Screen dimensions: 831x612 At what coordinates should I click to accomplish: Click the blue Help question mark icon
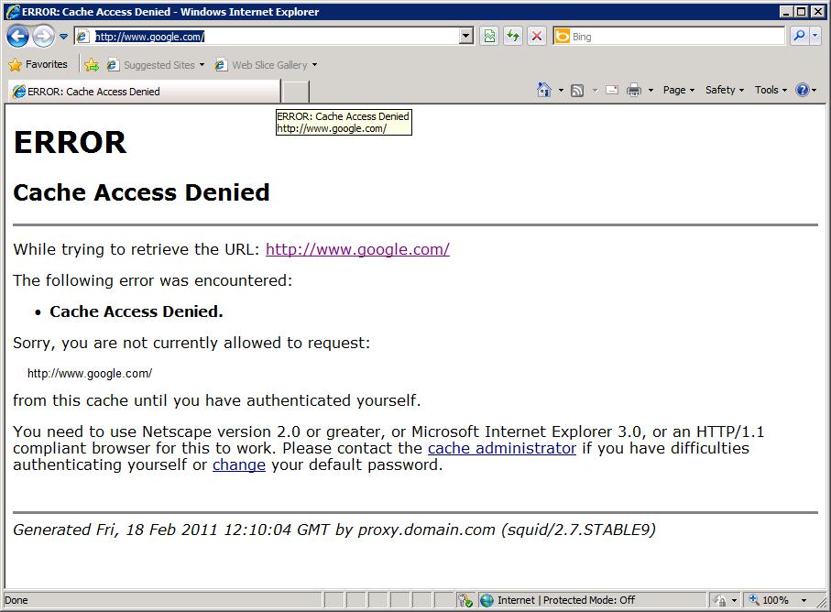(803, 90)
